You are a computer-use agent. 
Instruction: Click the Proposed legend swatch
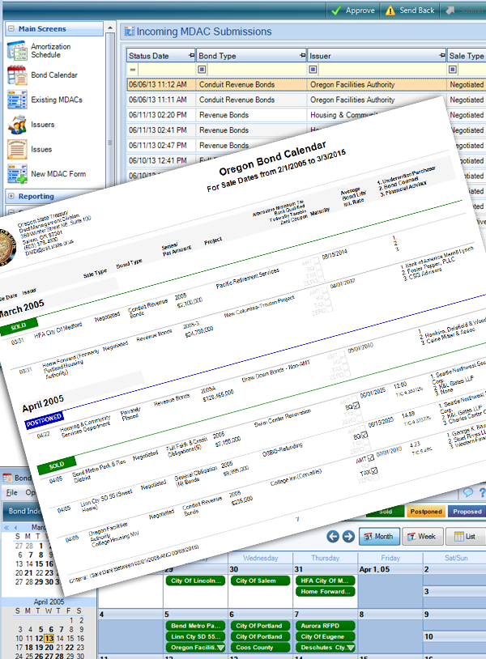[467, 512]
